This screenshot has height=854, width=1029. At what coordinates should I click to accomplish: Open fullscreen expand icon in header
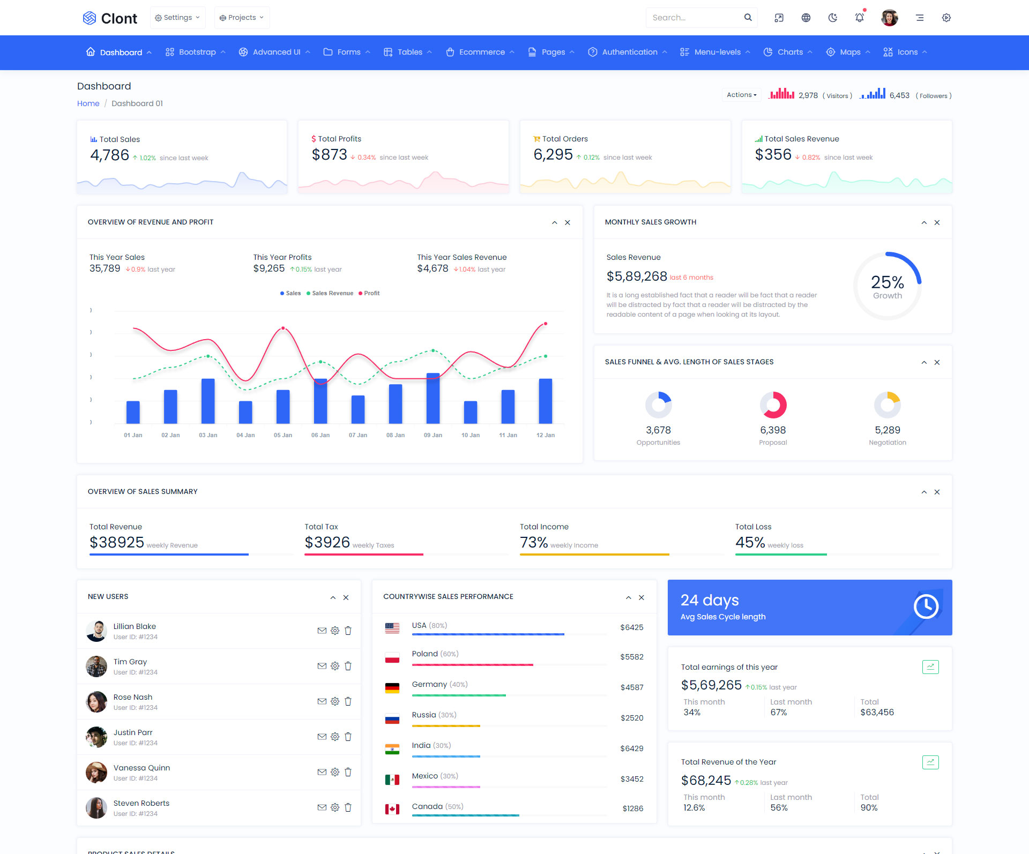(779, 18)
